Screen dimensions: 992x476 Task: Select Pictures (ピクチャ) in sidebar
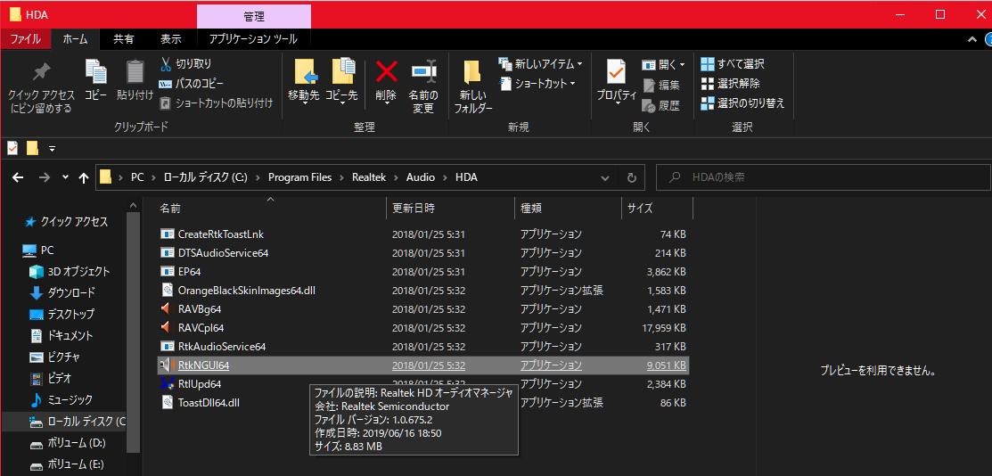(55, 357)
